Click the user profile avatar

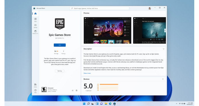click(150, 8)
